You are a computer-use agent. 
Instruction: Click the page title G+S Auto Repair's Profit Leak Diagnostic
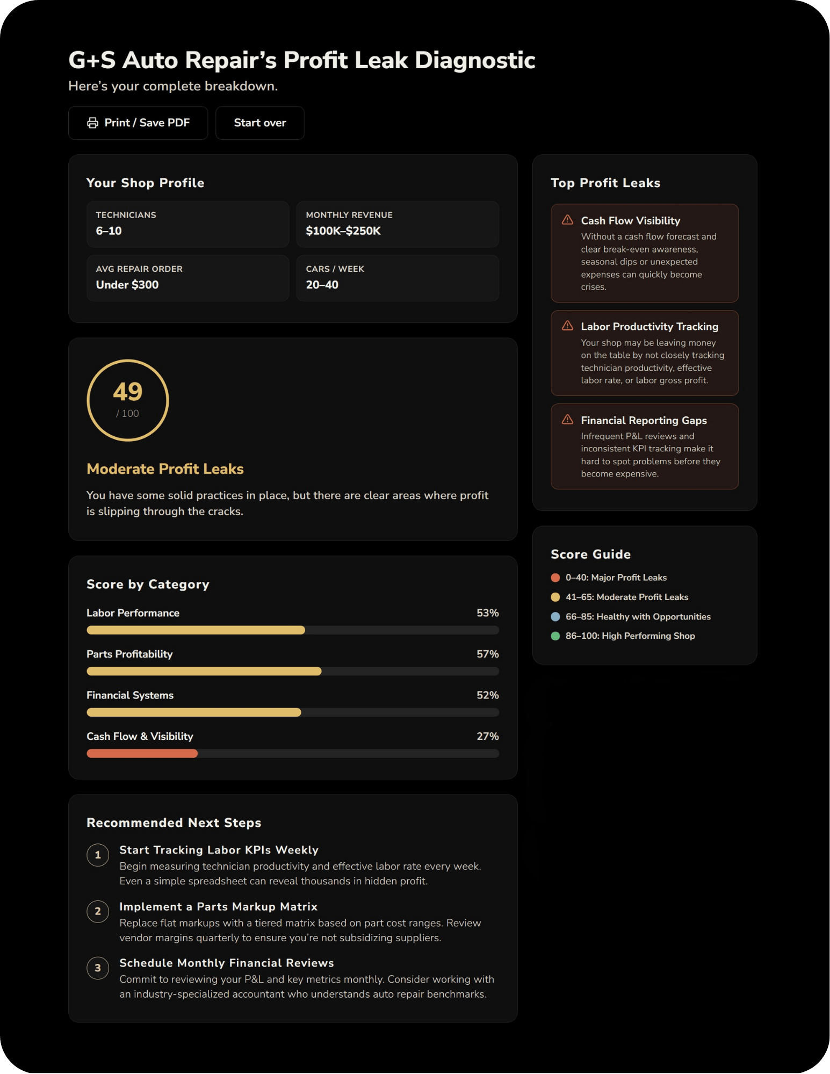[x=302, y=60]
